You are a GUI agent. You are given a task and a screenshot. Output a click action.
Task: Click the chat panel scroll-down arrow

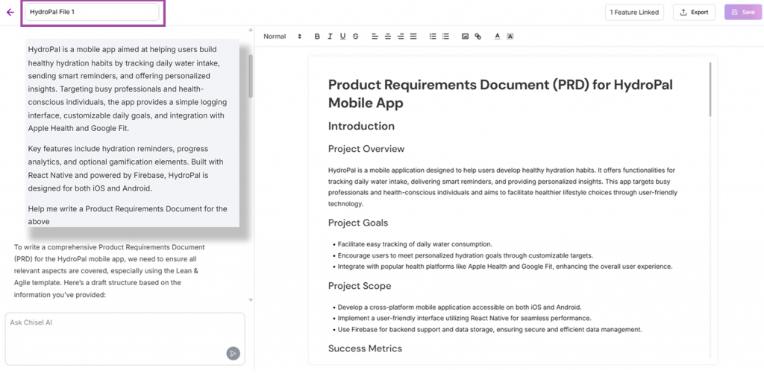[251, 300]
